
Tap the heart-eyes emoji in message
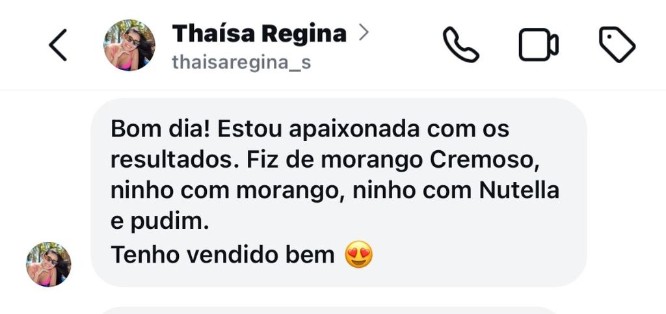pyautogui.click(x=358, y=255)
